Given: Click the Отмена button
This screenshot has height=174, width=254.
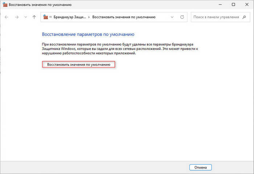Looking at the screenshot, I should (200, 167).
